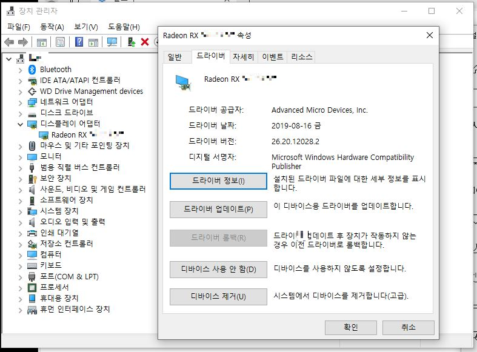Collapse the root computer node
Screen dimensions: 477x352
[x=9, y=59]
